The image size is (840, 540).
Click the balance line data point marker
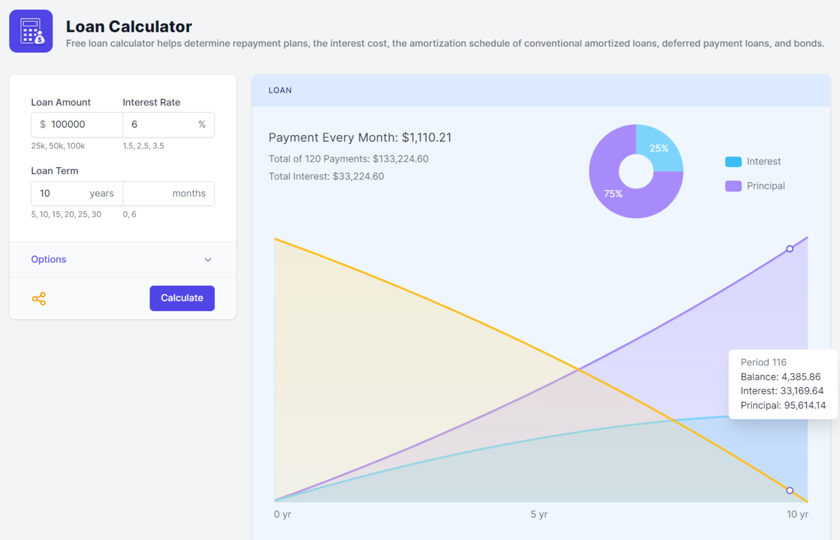[x=789, y=490]
